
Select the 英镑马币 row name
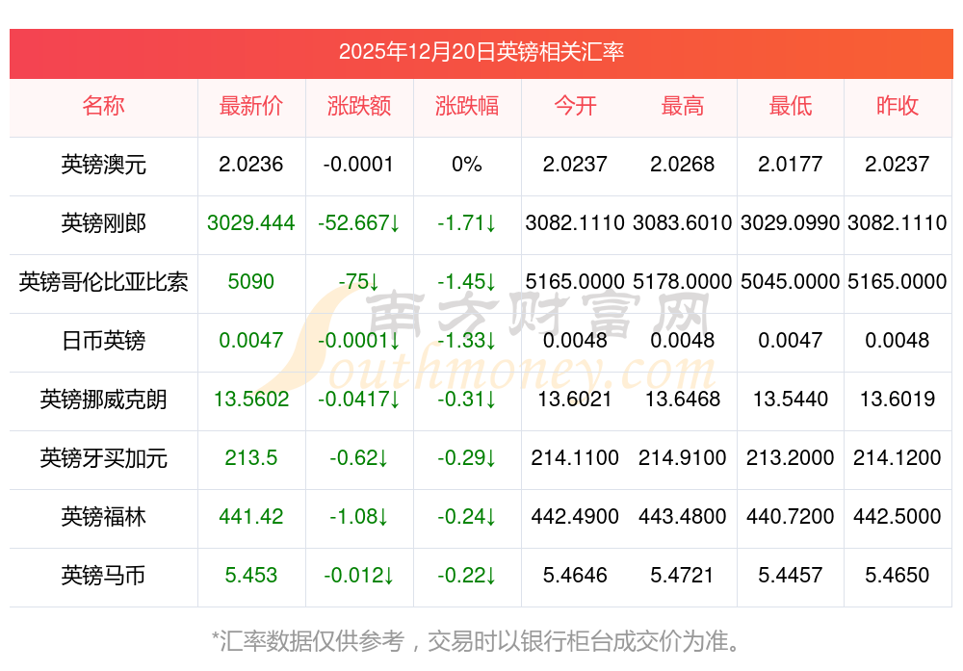pos(103,576)
